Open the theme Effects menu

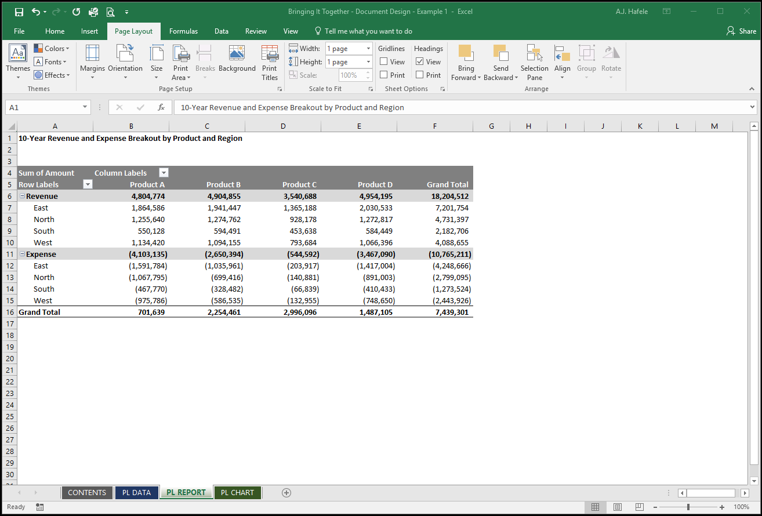[x=52, y=75]
